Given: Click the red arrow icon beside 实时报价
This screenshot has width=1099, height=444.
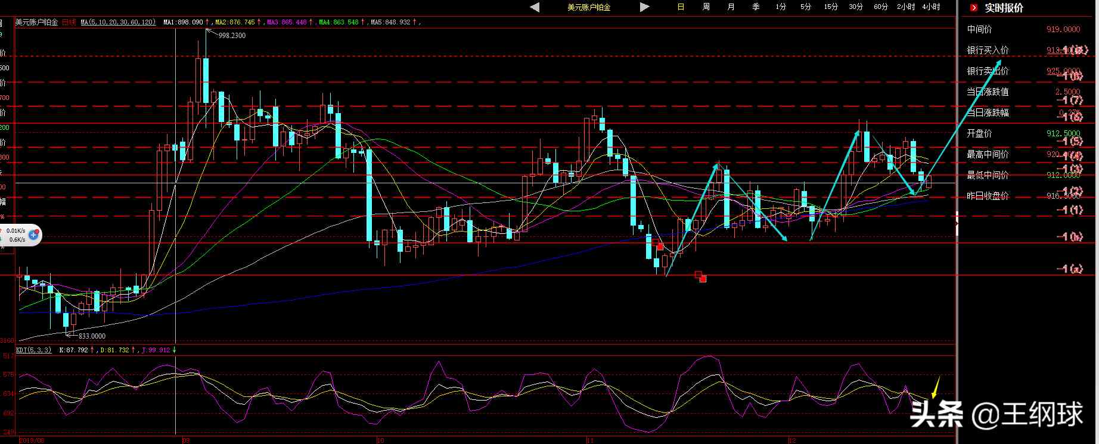Looking at the screenshot, I should [974, 8].
